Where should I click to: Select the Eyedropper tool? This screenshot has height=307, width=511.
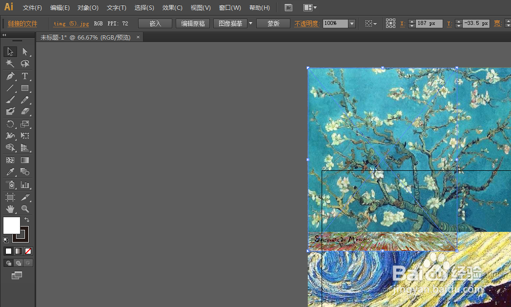click(10, 172)
